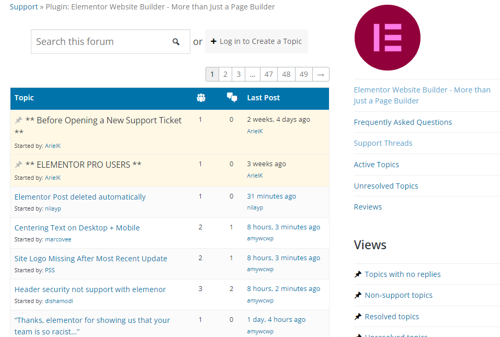Go to pagination page 3
Screen dimensions: 500x337
point(238,74)
